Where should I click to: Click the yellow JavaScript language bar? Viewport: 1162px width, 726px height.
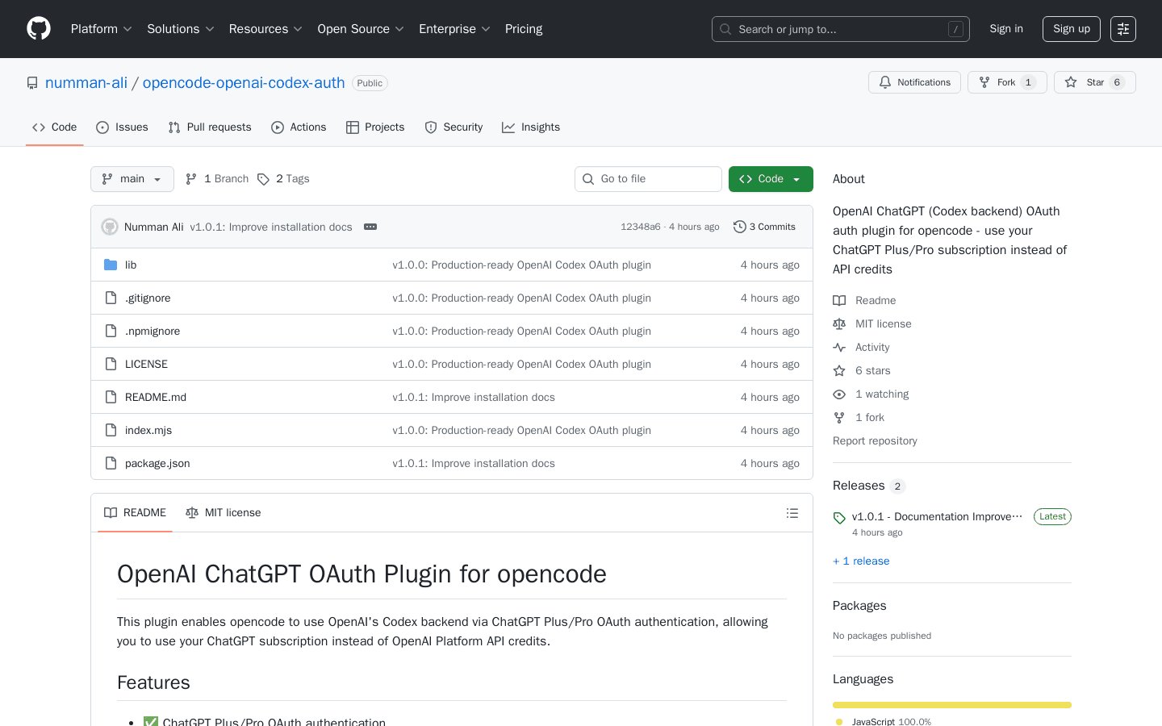point(951,704)
